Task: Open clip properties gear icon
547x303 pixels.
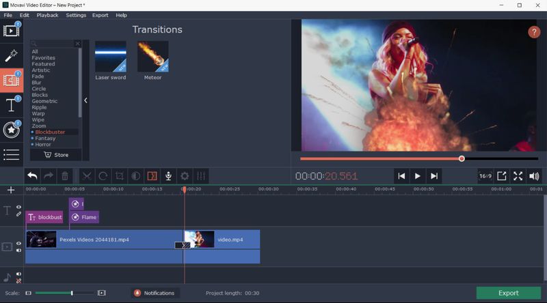Action: (x=184, y=175)
